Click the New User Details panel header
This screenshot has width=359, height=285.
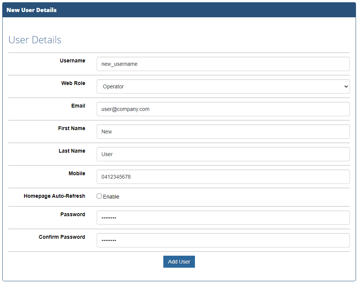[179, 10]
